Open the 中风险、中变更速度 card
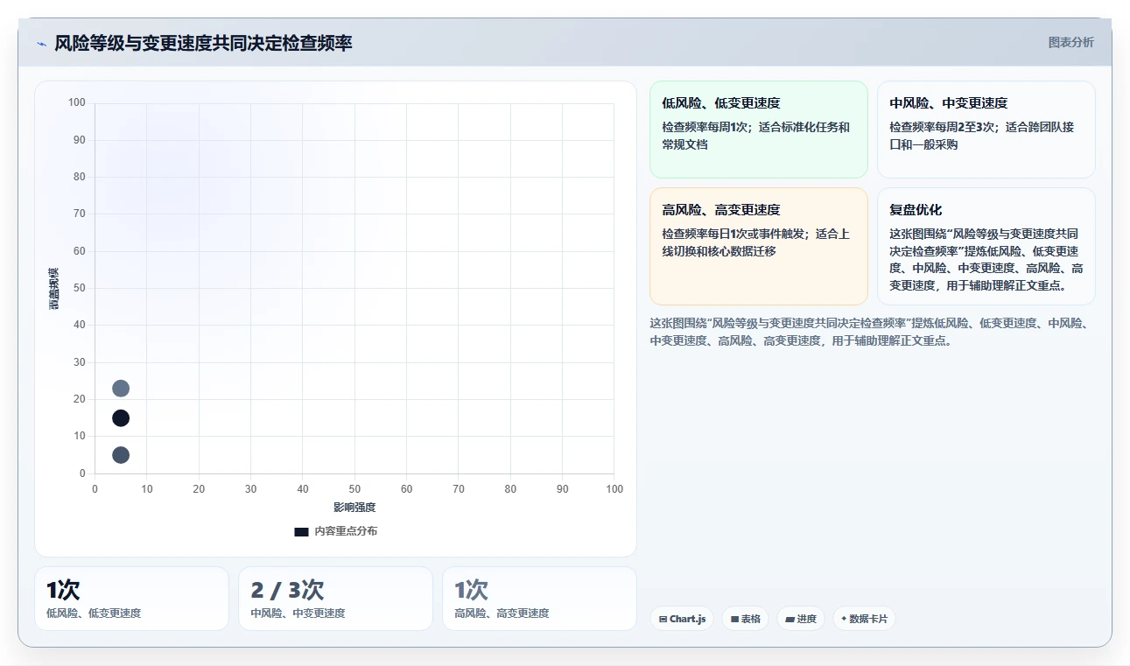This screenshot has height=666, width=1130. click(x=986, y=130)
